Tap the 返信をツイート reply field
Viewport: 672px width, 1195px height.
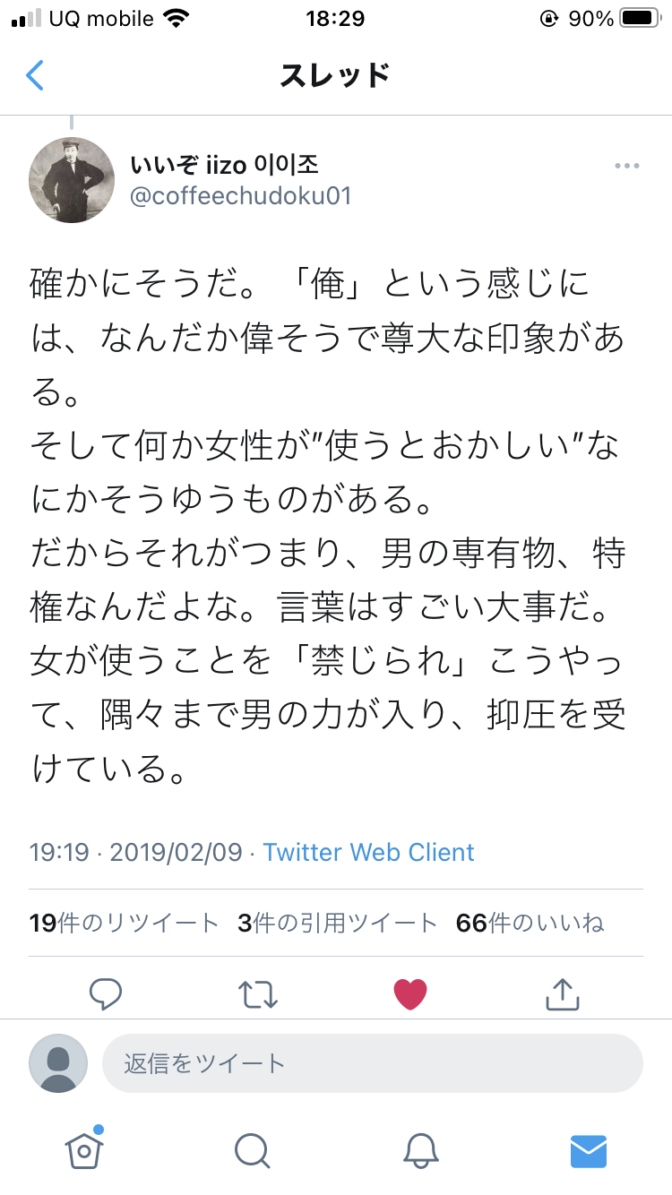pos(373,1063)
